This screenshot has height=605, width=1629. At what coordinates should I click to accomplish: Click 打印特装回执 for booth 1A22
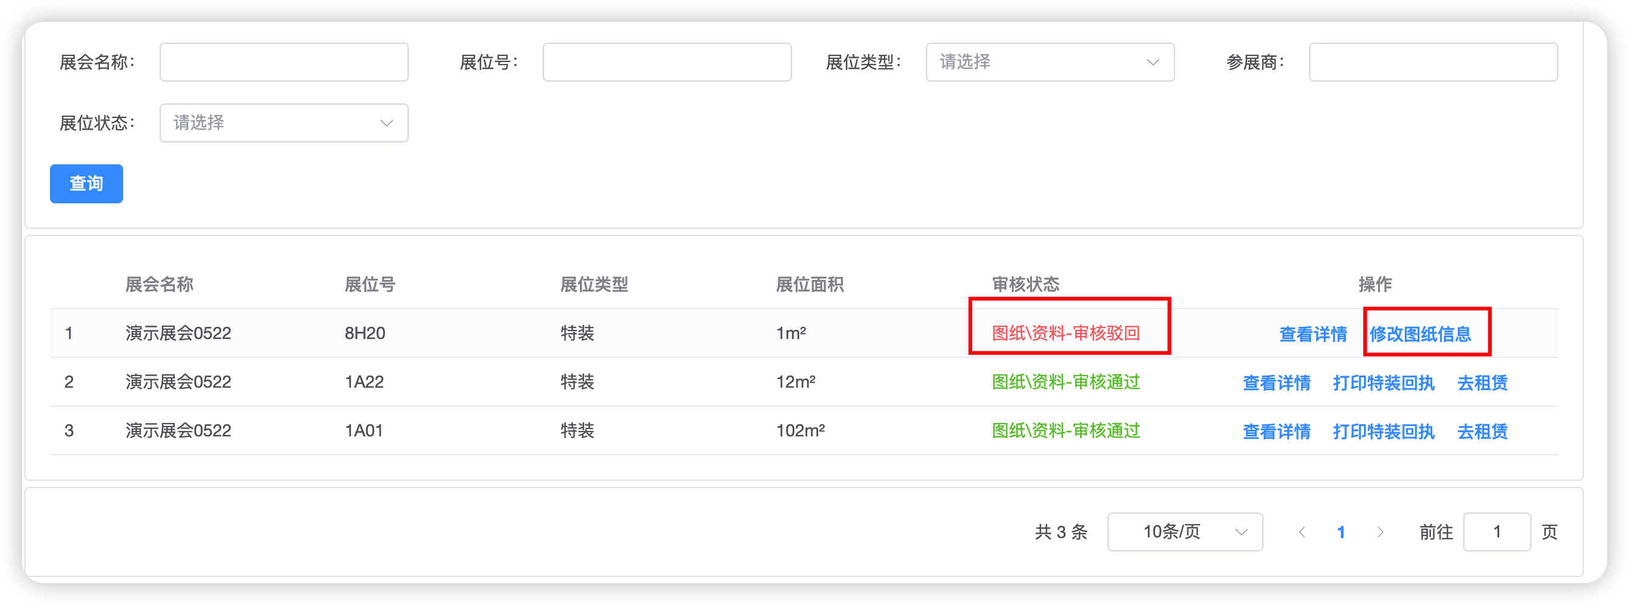1383,383
